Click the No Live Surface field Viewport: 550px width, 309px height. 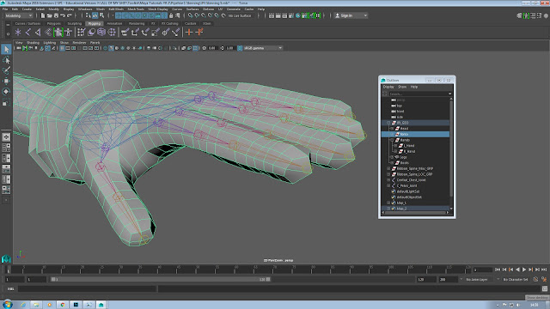point(240,15)
